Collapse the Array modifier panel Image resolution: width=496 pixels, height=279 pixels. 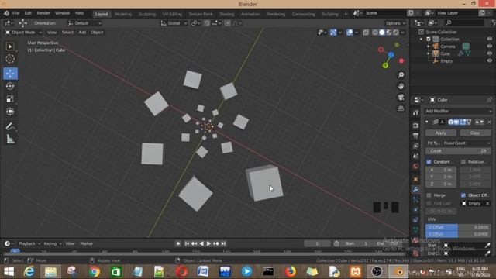(427, 122)
